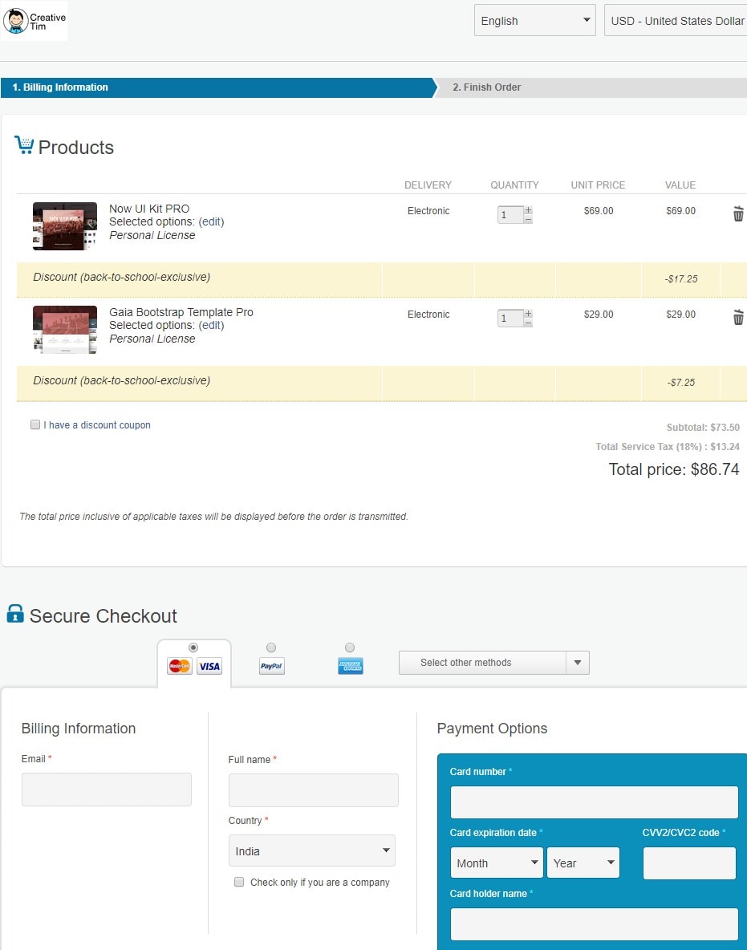
Task: Open Now UI Kit PRO product thumbnail
Action: click(65, 226)
